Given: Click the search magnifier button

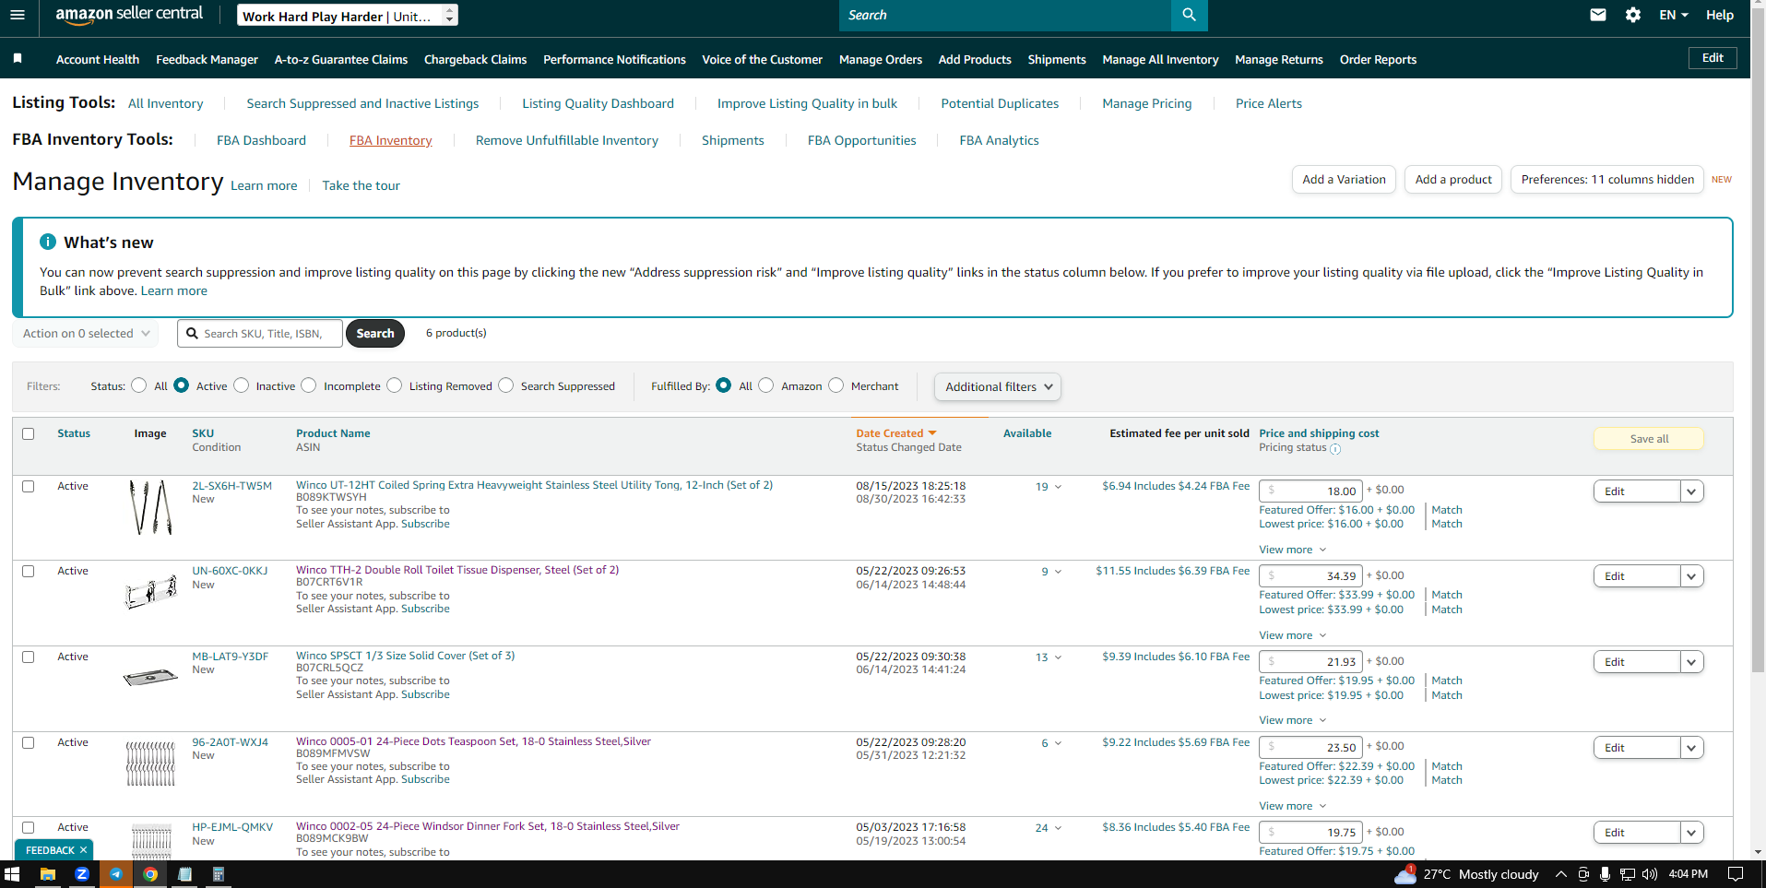Looking at the screenshot, I should tap(1189, 15).
